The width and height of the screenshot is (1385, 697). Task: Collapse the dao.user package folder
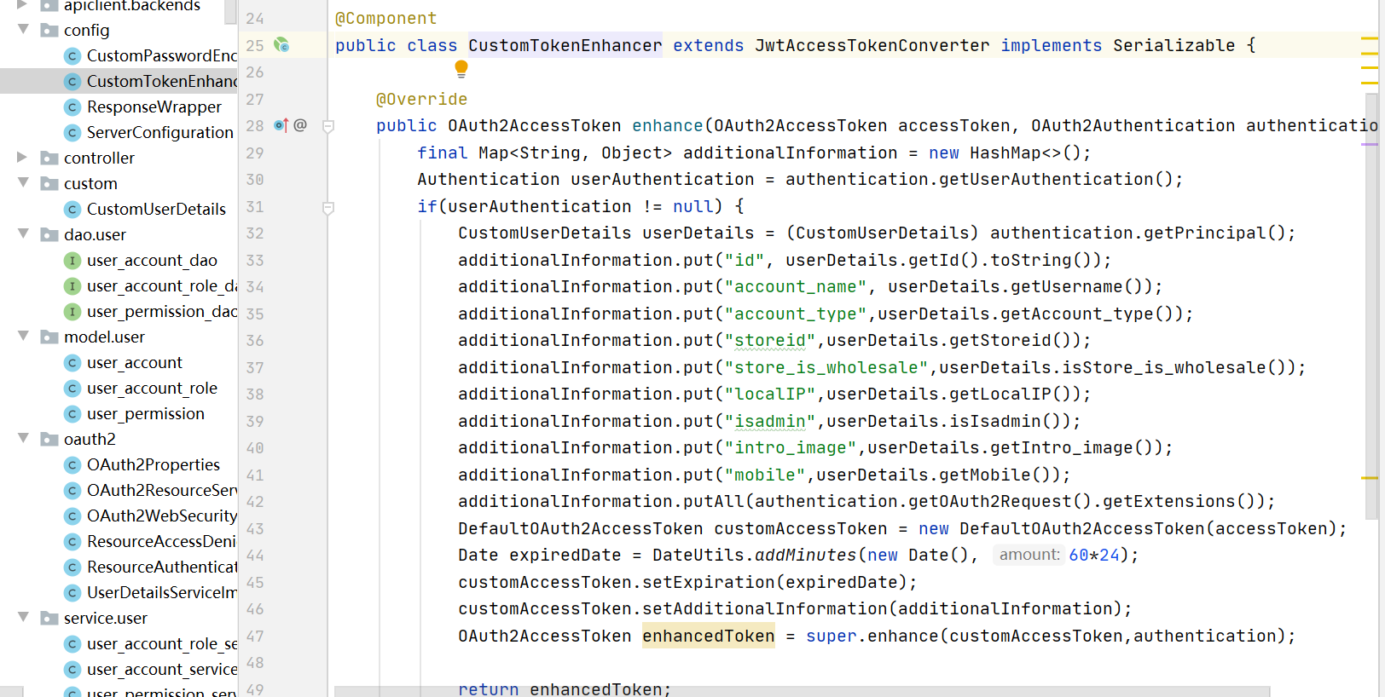pos(23,234)
